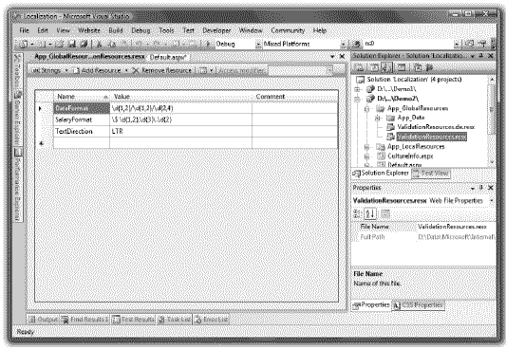
Task: Select the App_GlobalResources resx document tab
Action: (x=89, y=57)
